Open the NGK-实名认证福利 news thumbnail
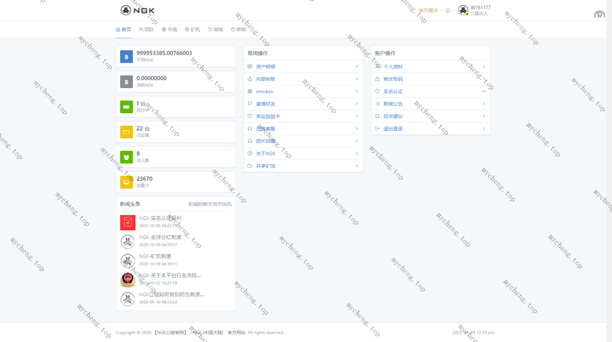612x342 pixels. tap(128, 223)
